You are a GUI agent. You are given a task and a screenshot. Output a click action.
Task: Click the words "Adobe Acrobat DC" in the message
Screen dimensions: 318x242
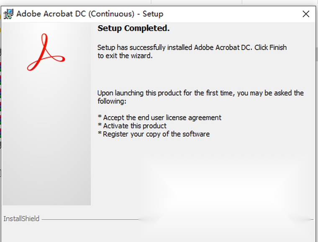pyautogui.click(x=223, y=47)
